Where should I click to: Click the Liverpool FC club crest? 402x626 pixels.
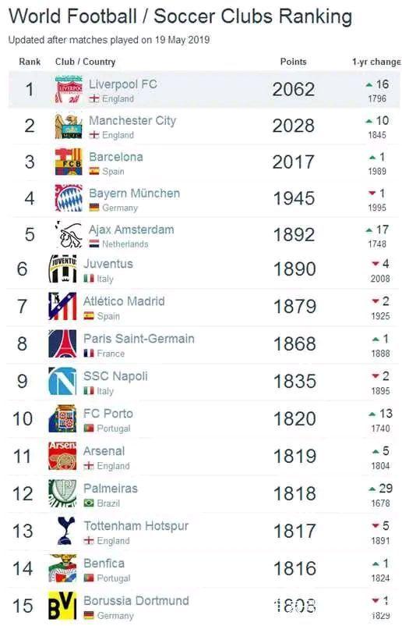69,90
